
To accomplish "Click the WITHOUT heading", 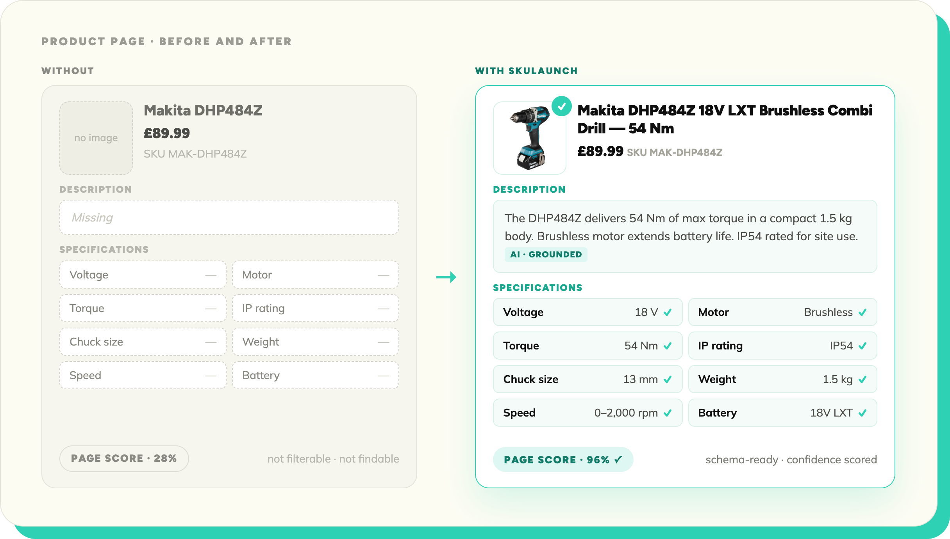I will point(68,71).
